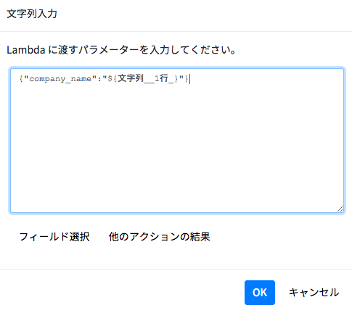
Task: Click the word name within company_name
Action: (x=81, y=79)
